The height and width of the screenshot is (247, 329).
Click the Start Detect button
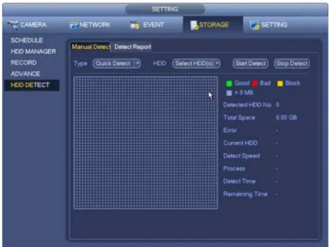point(250,63)
